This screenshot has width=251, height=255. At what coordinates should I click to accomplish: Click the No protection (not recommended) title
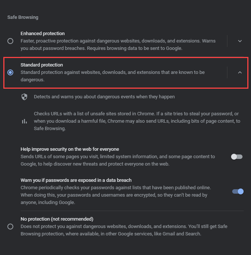57,219
